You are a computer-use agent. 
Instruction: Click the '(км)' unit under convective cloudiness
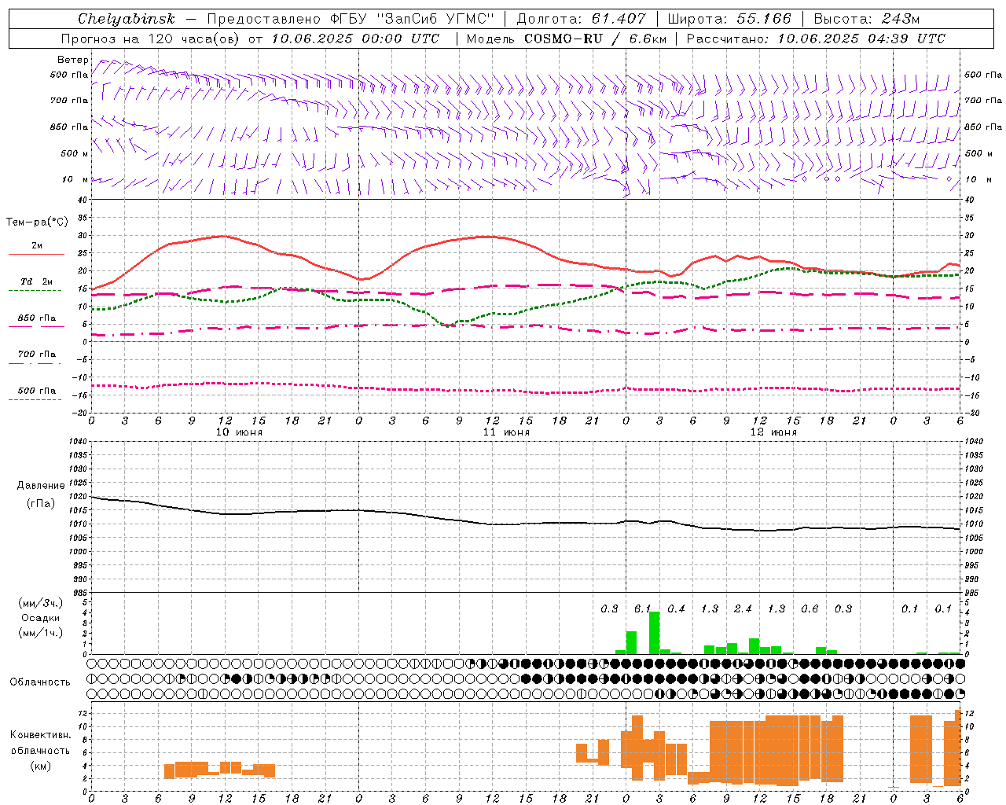[40, 766]
